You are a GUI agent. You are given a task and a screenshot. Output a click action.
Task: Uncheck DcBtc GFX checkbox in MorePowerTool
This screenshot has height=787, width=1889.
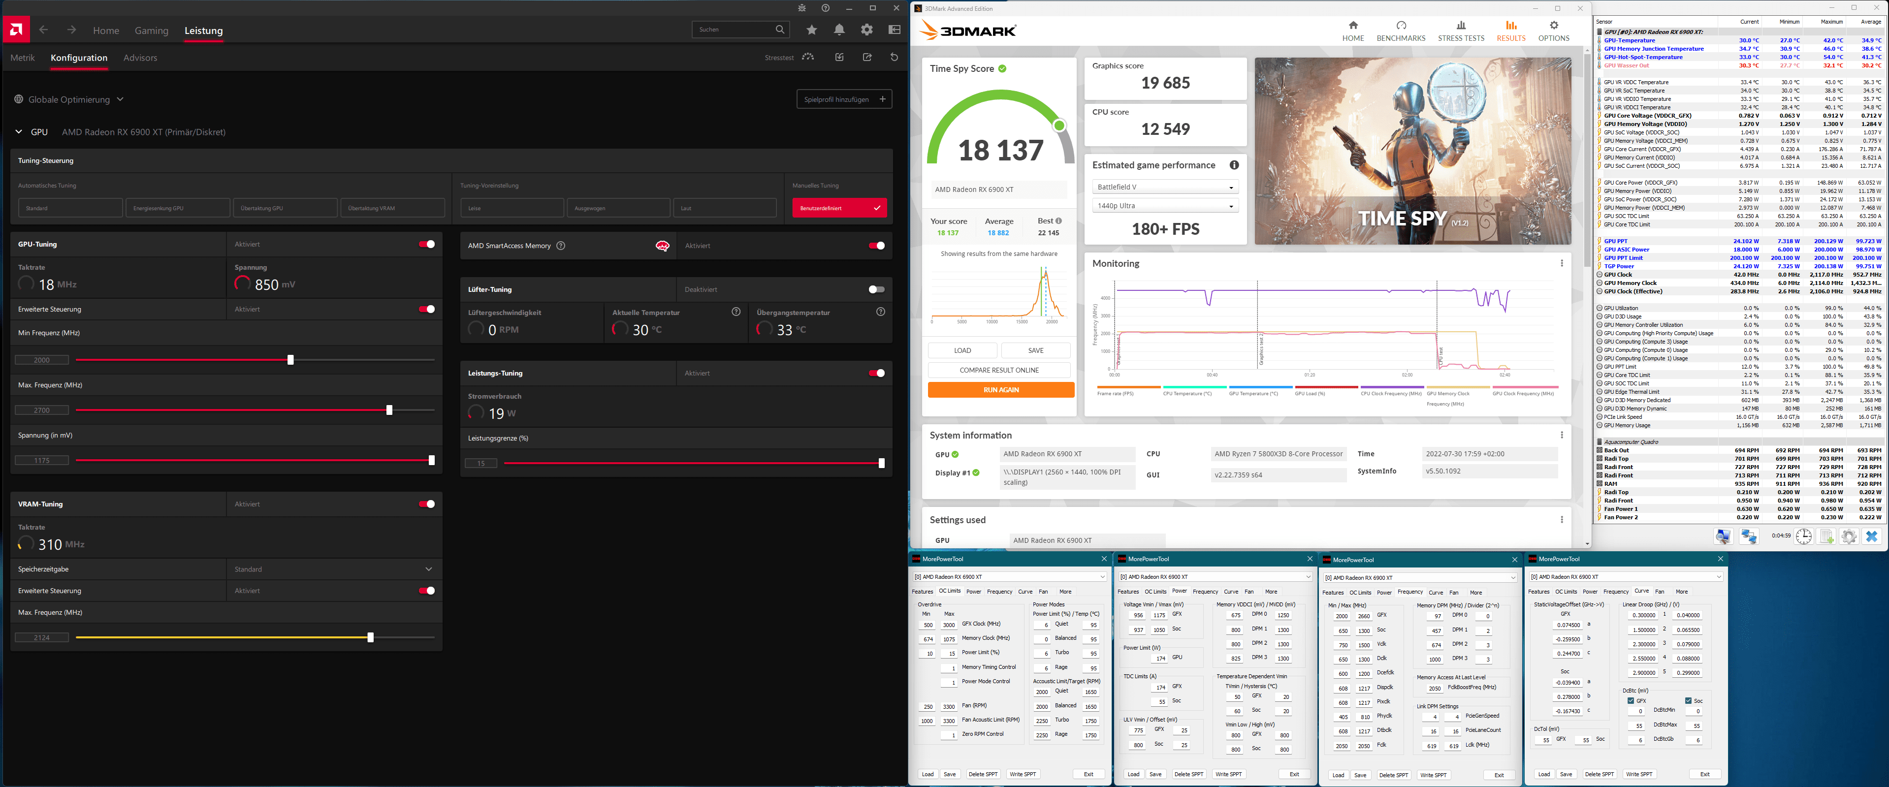[1630, 700]
